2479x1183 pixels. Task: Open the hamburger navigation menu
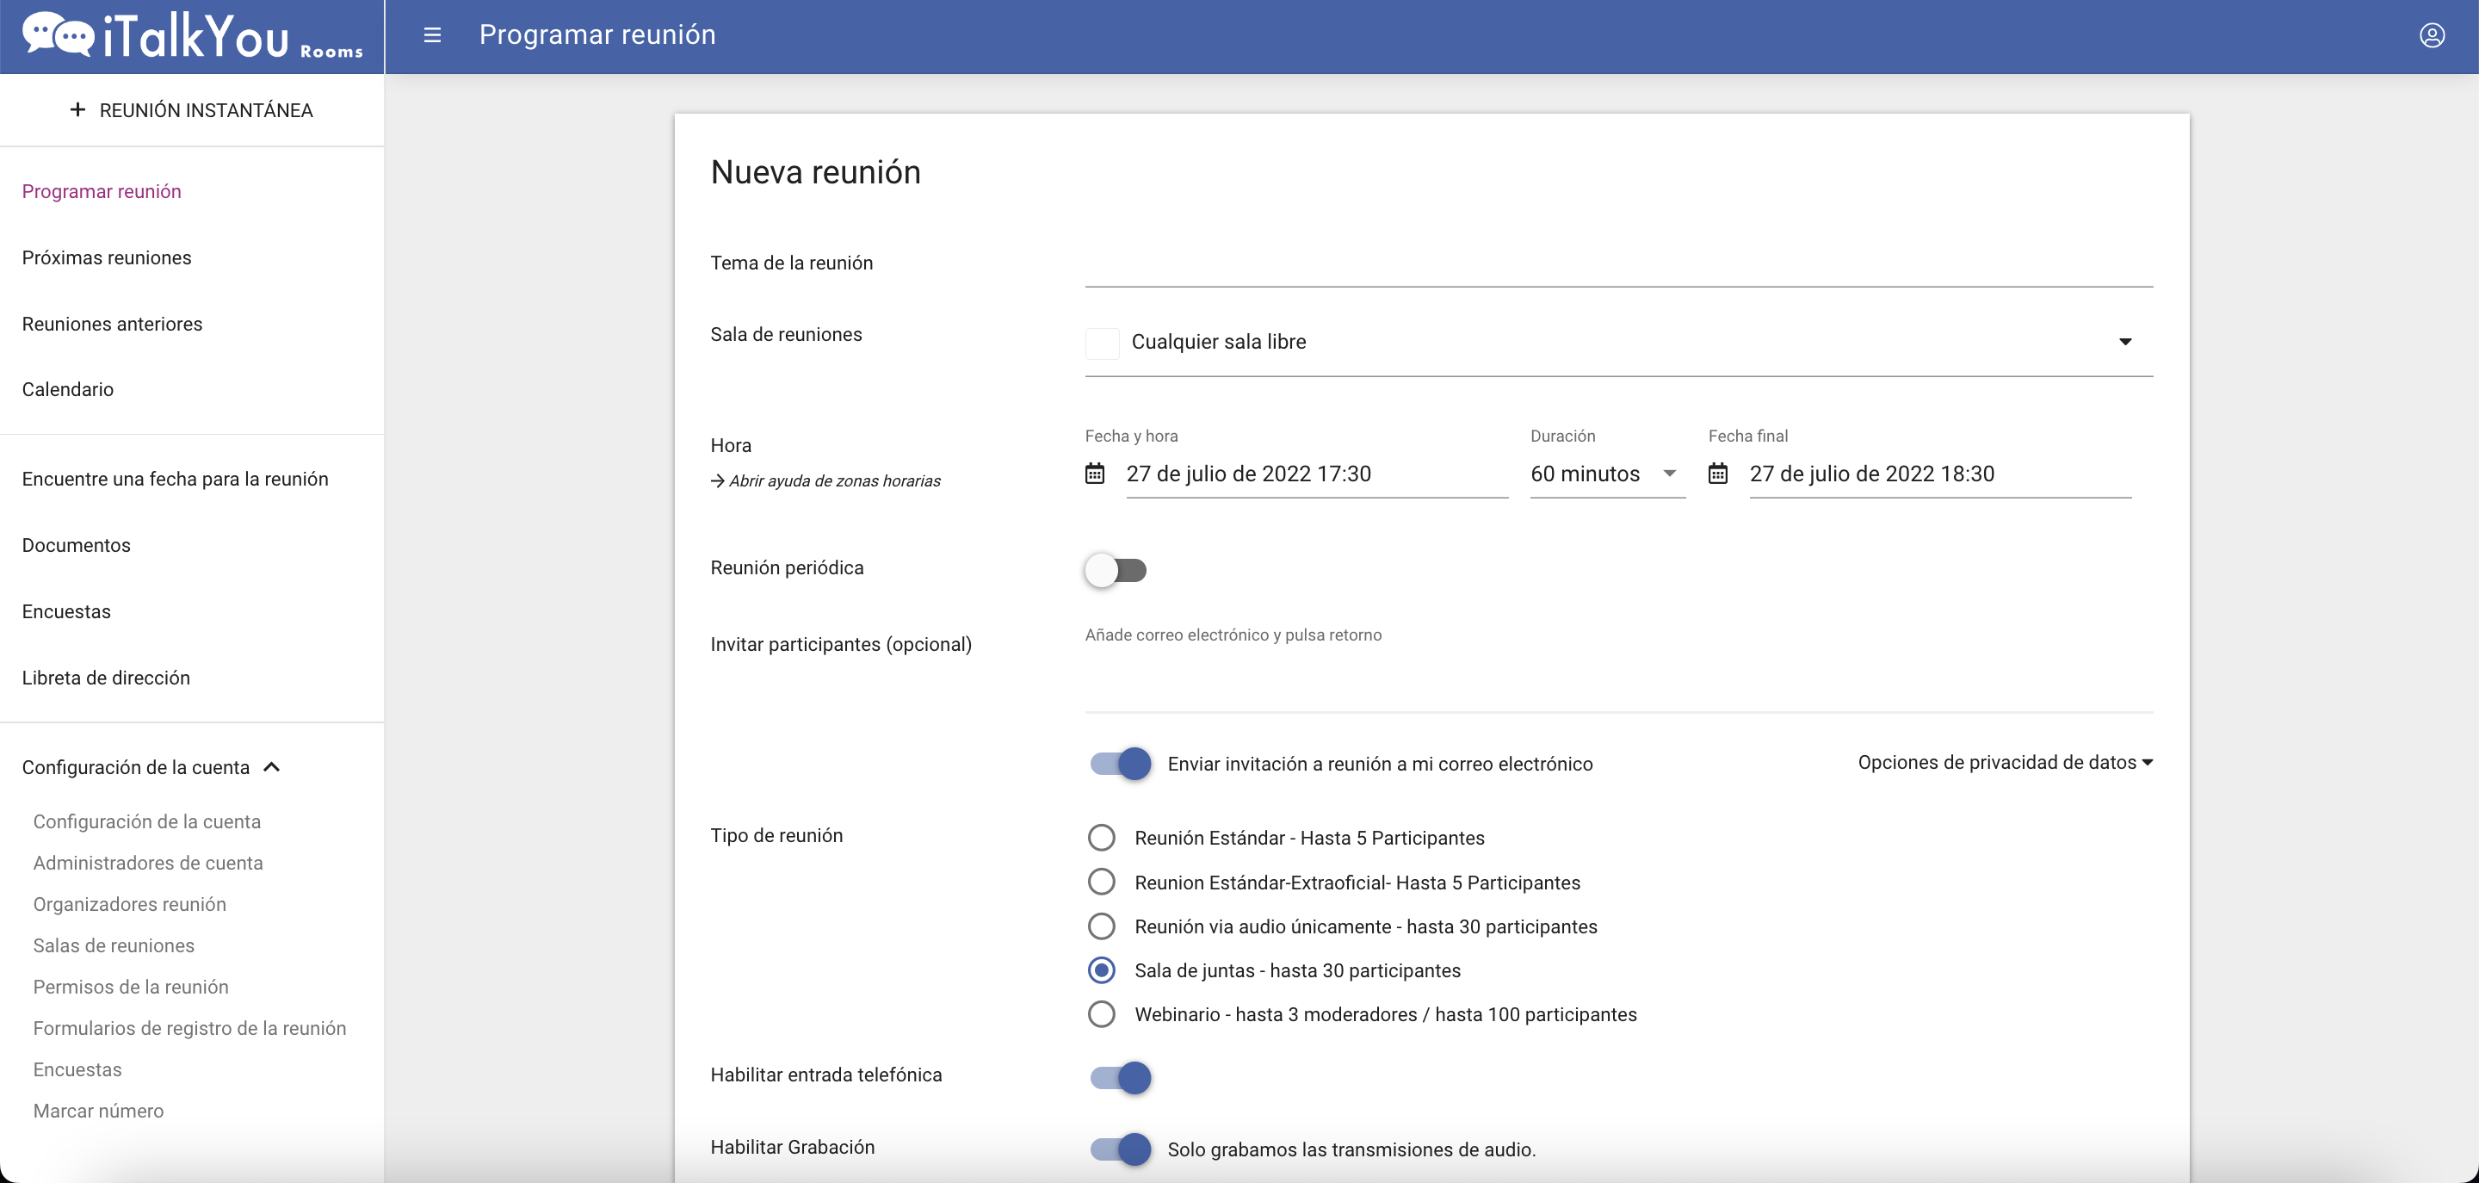432,34
